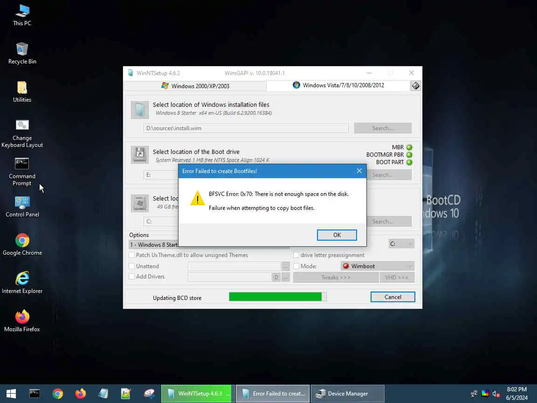Open the Windows Start button
This screenshot has width=537, height=403.
[11, 394]
